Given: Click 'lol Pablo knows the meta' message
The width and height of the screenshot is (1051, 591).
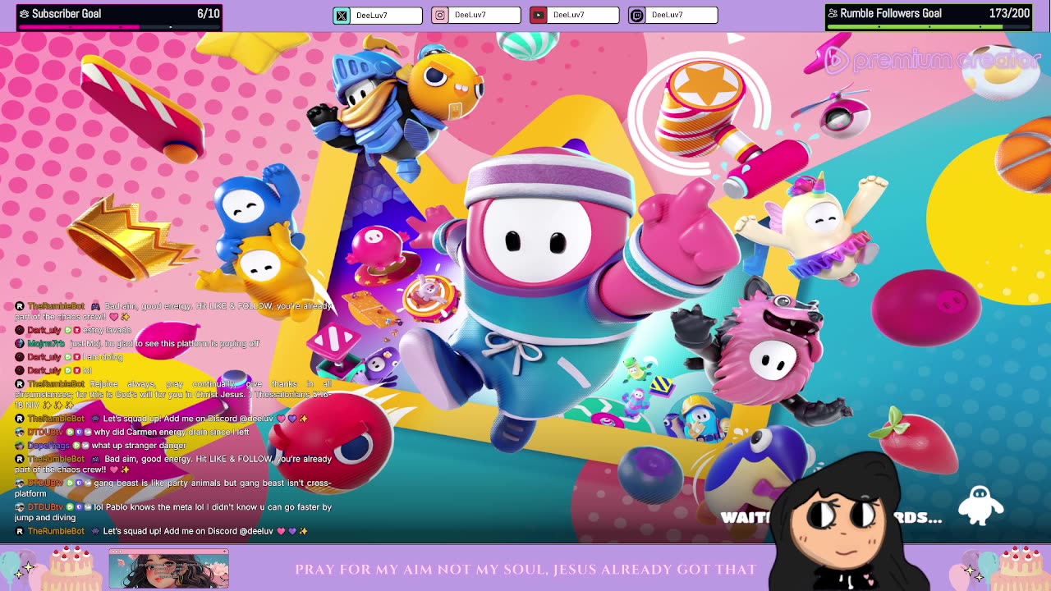Looking at the screenshot, I should tap(173, 512).
